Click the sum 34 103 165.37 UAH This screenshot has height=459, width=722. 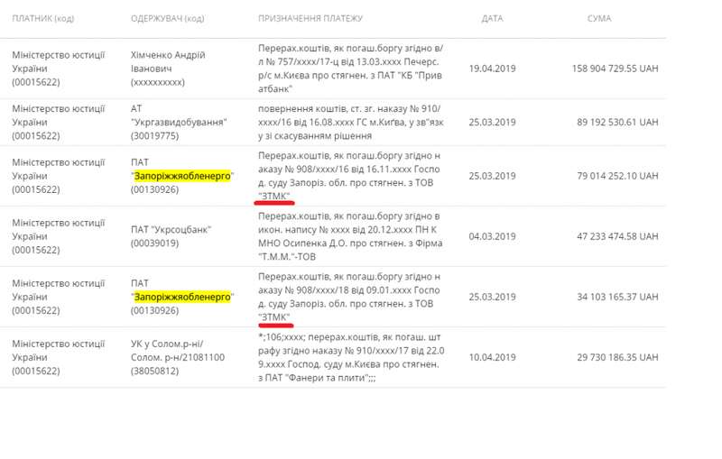(x=617, y=297)
